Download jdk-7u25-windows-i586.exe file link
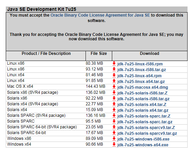193x148 pixels. [x=143, y=139]
